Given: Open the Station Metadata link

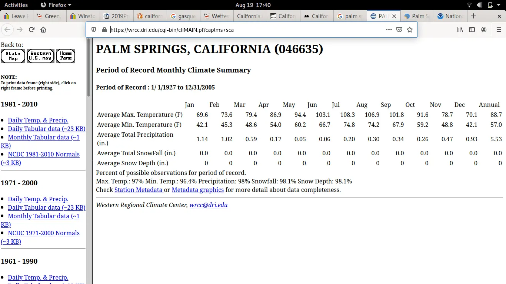Looking at the screenshot, I should click(139, 190).
